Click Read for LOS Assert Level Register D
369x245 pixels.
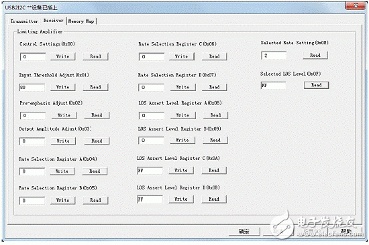click(214, 199)
